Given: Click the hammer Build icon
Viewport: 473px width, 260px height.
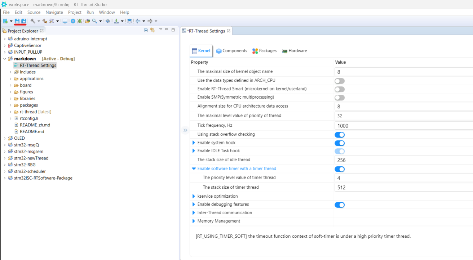Looking at the screenshot, I should (x=33, y=21).
